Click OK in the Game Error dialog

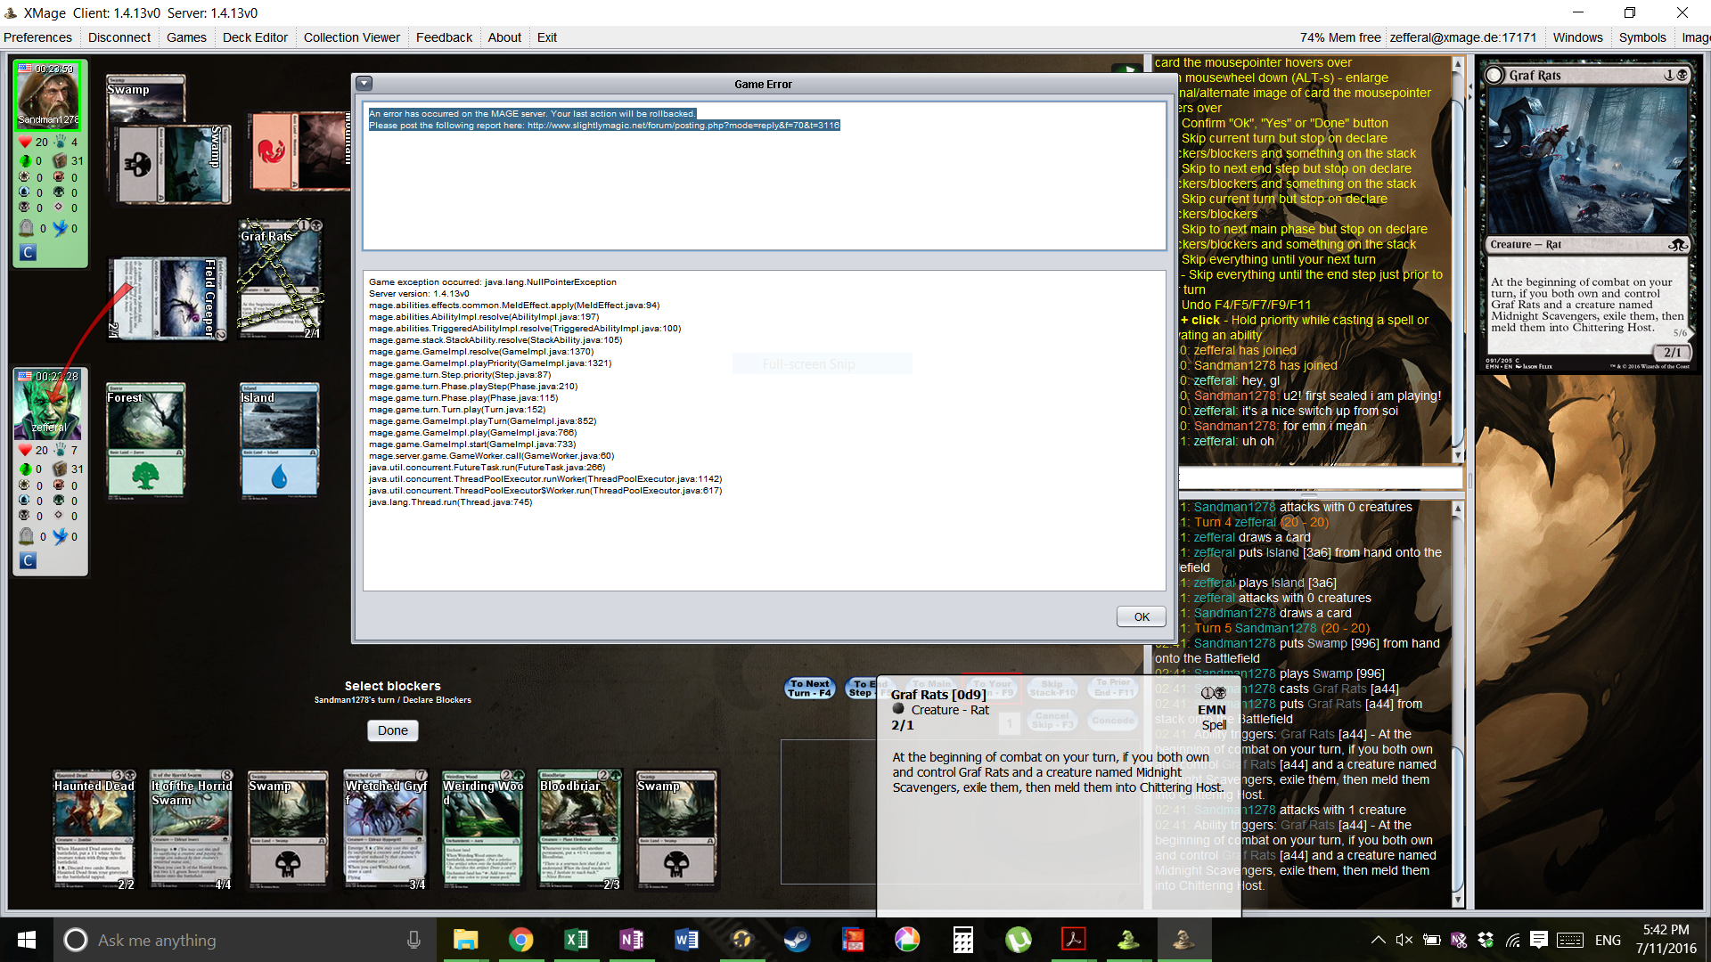point(1142,616)
